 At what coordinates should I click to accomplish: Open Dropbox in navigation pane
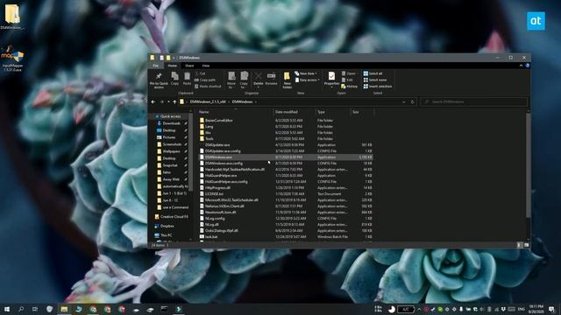(167, 226)
